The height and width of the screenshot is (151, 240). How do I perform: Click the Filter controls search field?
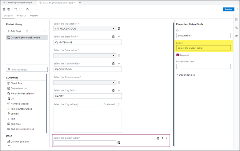click(27, 69)
